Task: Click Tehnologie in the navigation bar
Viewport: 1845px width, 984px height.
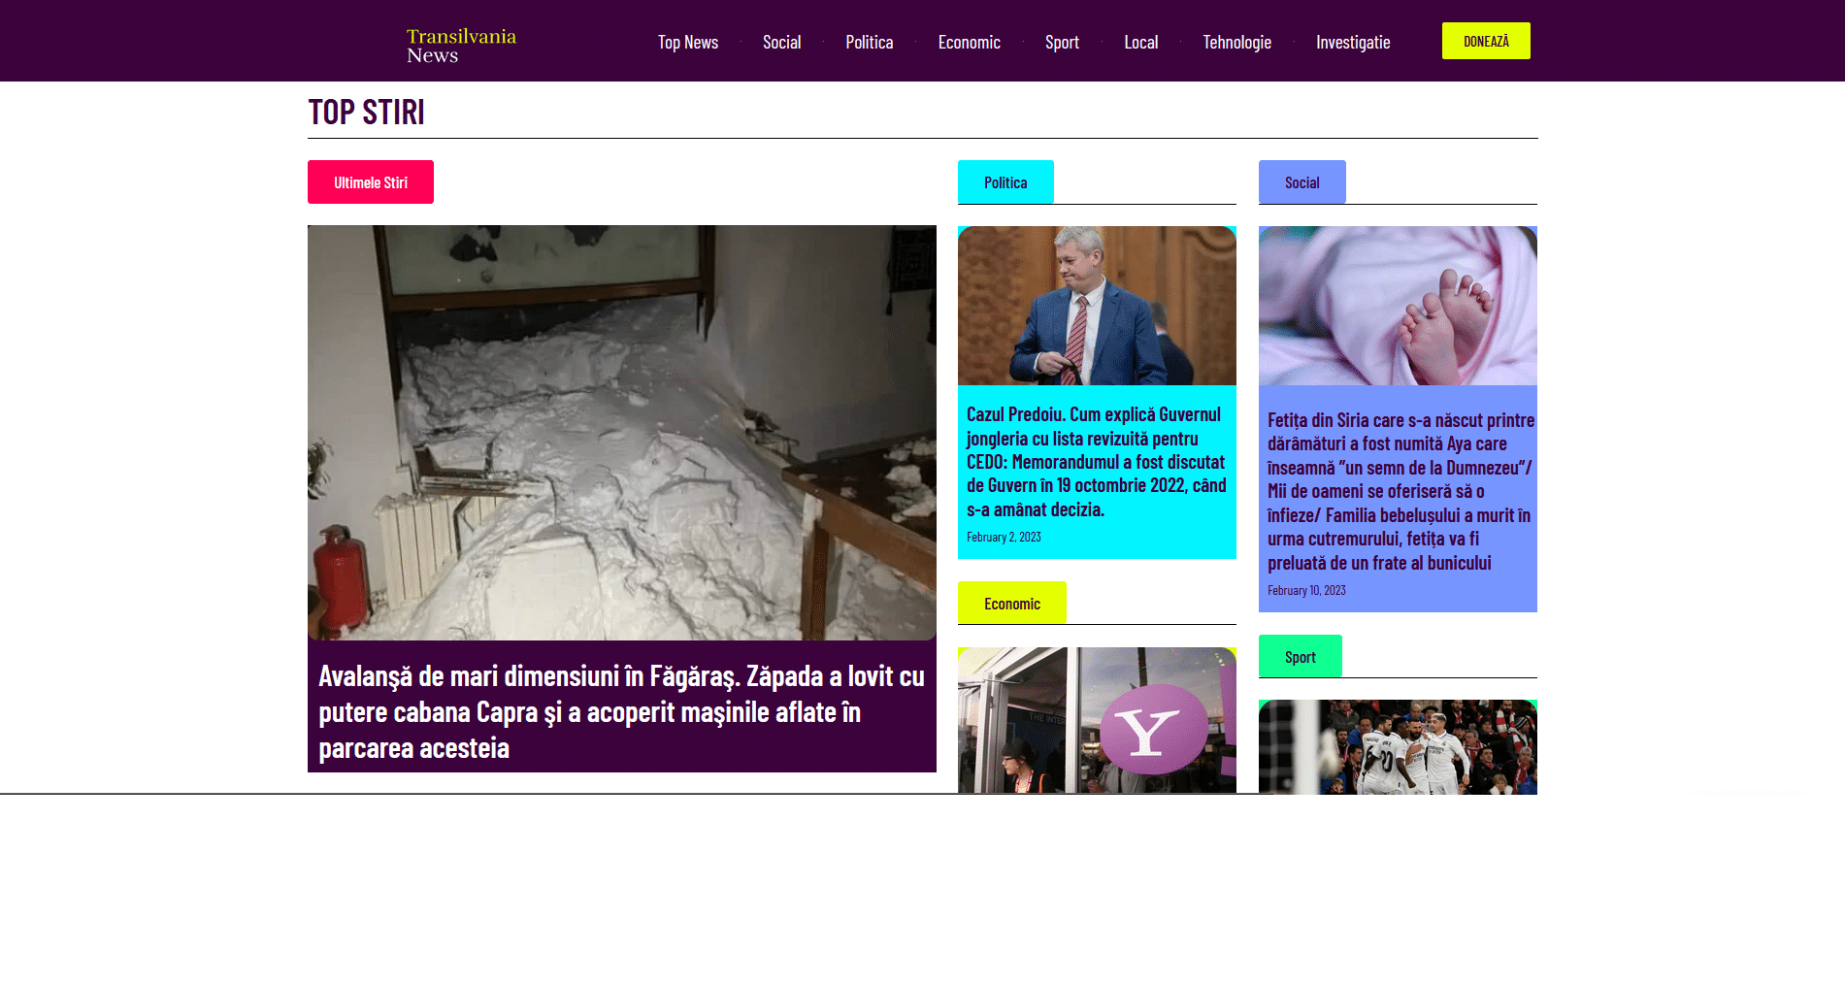Action: click(1236, 42)
